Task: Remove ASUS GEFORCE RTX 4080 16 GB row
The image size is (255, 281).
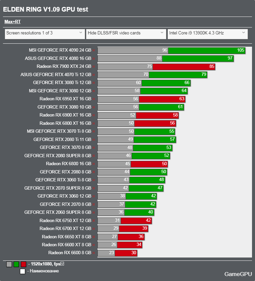Action: pyautogui.click(x=94, y=59)
